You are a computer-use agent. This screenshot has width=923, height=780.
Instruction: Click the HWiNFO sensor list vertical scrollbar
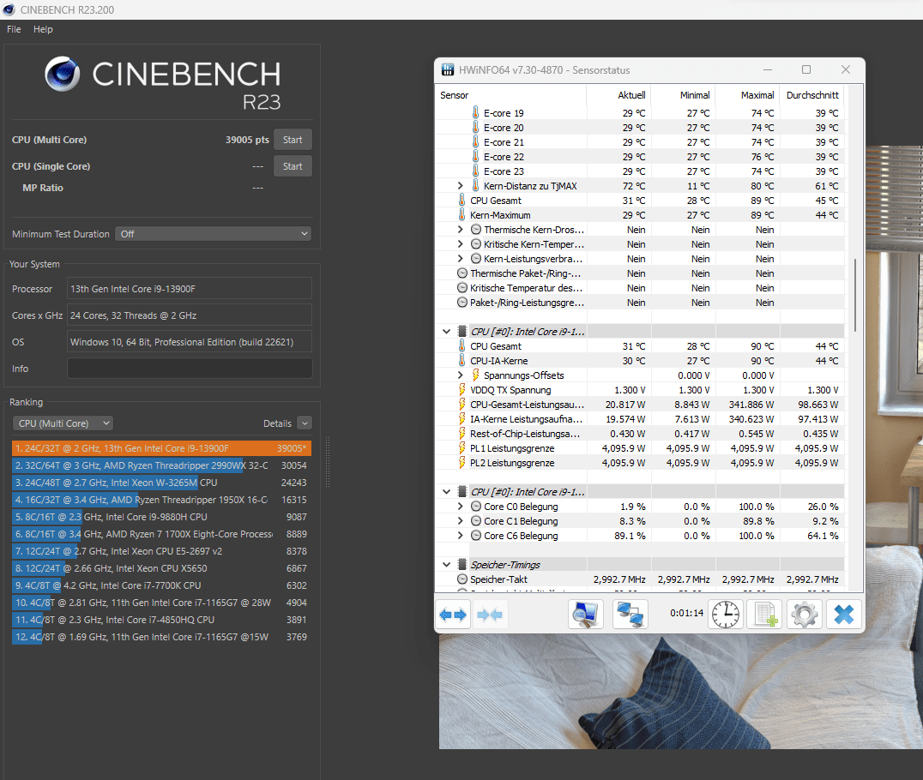854,294
